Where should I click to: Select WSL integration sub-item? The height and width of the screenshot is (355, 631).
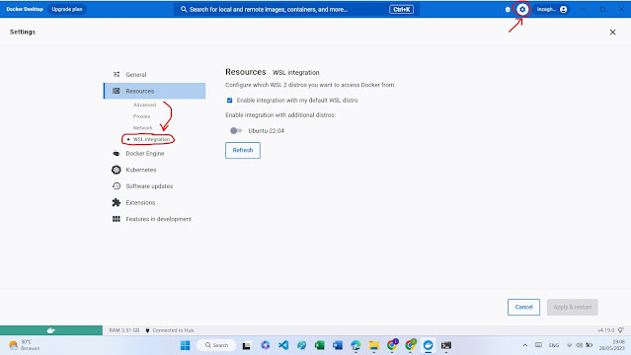pyautogui.click(x=151, y=139)
